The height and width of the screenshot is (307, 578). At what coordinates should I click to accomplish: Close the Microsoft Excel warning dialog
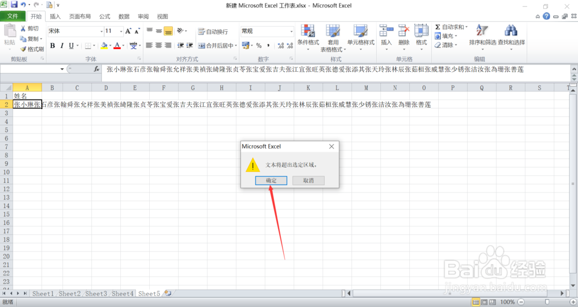coord(331,146)
